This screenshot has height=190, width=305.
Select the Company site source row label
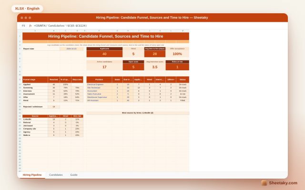(35, 129)
